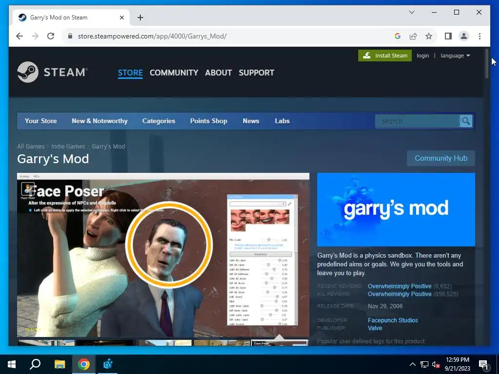Click the Nov 29, 2006 release date text
The width and height of the screenshot is (499, 374).
[385, 306]
